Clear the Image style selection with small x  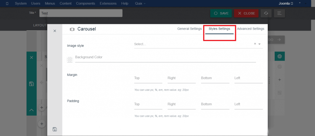255,44
